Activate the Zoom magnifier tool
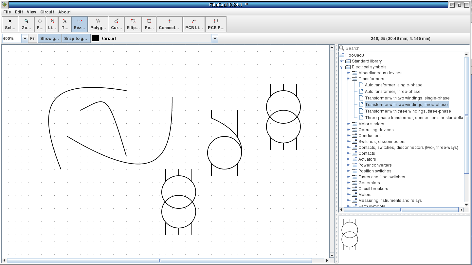This screenshot has height=265, width=472. tap(27, 24)
